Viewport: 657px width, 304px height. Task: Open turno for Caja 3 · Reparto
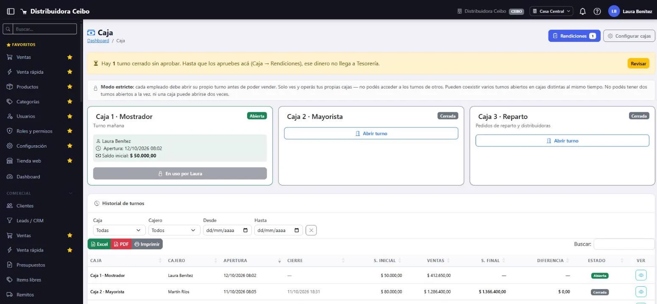(562, 141)
